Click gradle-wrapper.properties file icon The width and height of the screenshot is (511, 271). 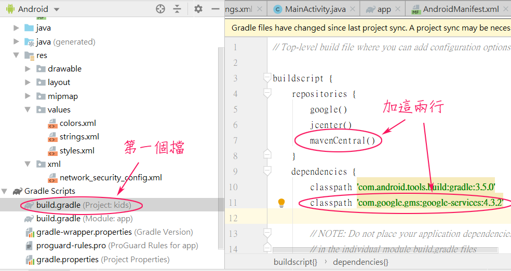[x=30, y=232]
